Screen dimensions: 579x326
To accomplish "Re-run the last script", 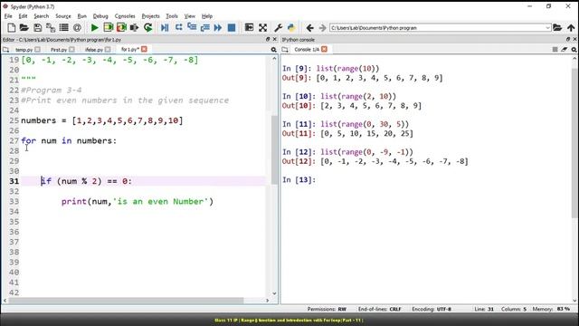I will (x=148, y=28).
